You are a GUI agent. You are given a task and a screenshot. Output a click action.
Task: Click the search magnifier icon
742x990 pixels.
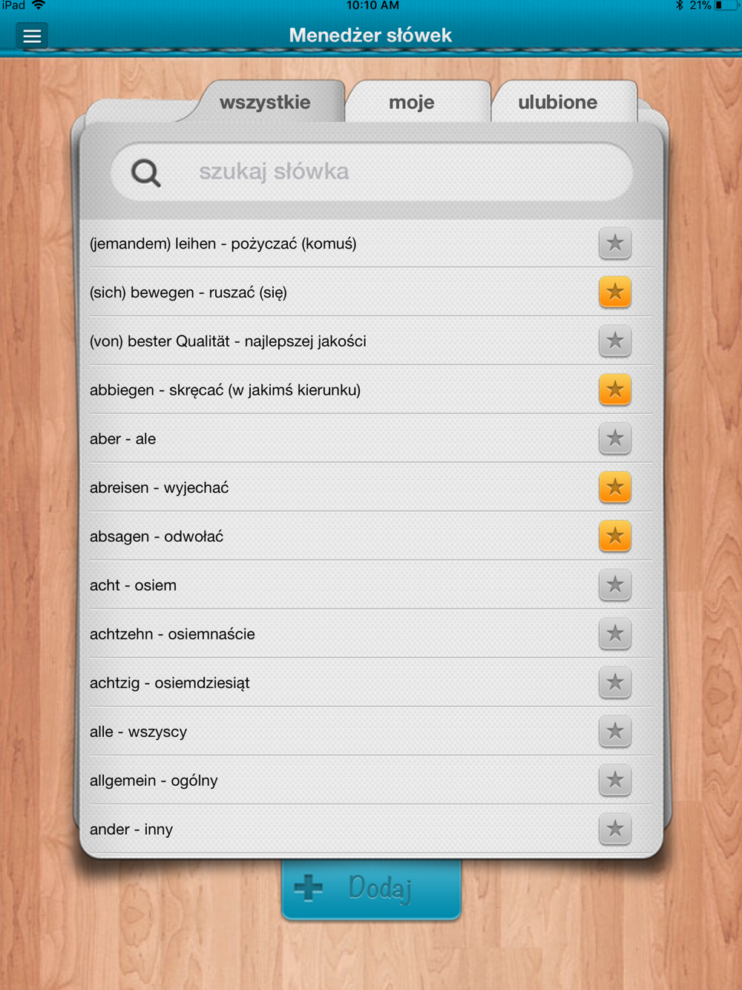coord(146,173)
